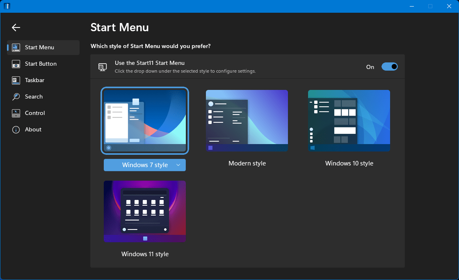This screenshot has height=280, width=459.
Task: Click the Control keyboard icon
Action: point(16,113)
